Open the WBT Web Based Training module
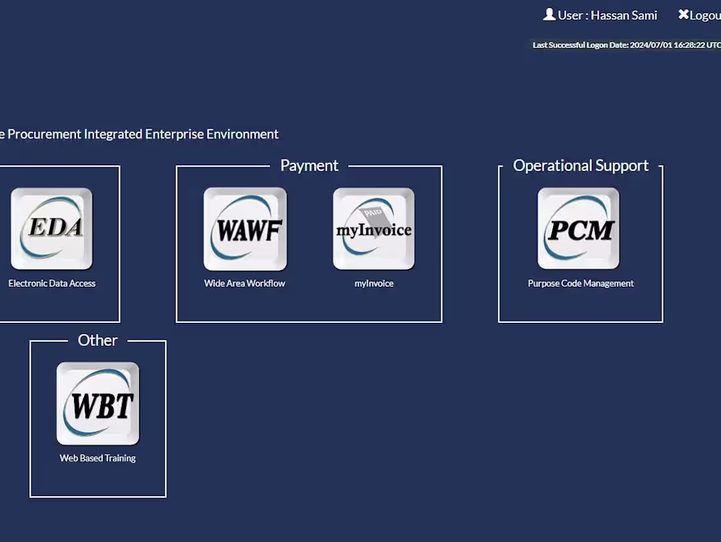Viewport: 721px width, 542px height. pyautogui.click(x=98, y=403)
